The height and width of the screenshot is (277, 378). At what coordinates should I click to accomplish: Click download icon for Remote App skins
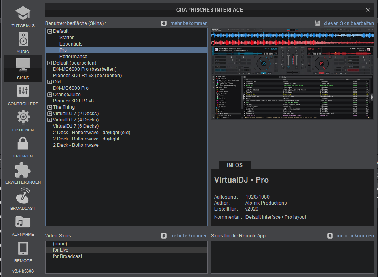(x=330, y=236)
